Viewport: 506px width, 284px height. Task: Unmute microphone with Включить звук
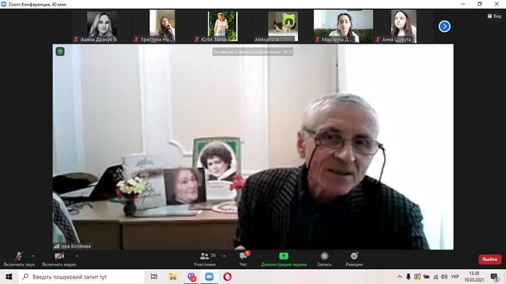coord(18,258)
